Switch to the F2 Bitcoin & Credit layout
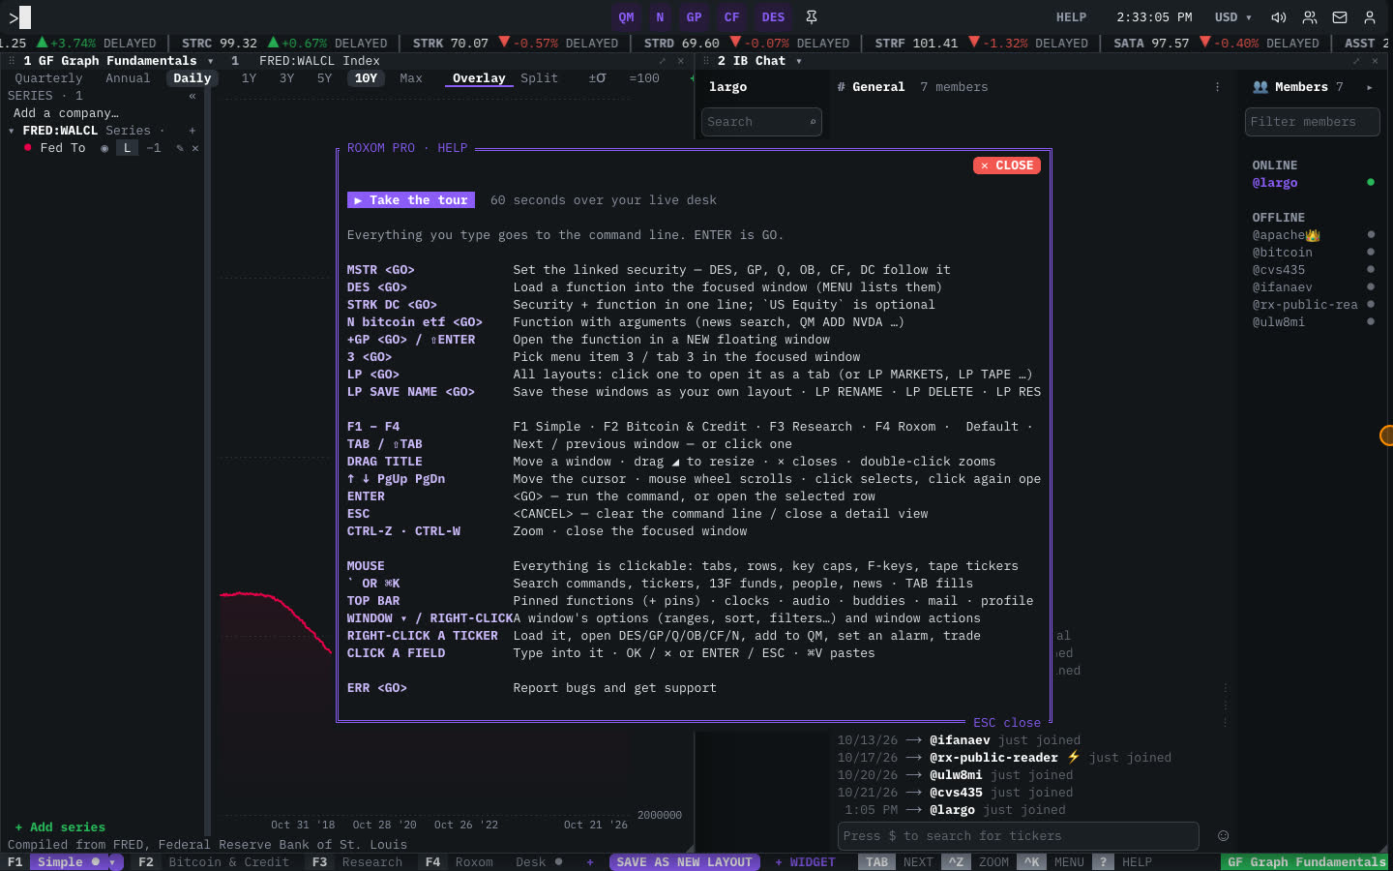 [214, 862]
